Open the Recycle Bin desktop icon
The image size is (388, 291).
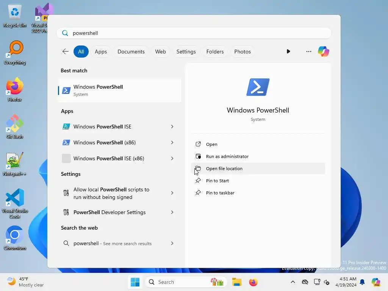tap(15, 16)
